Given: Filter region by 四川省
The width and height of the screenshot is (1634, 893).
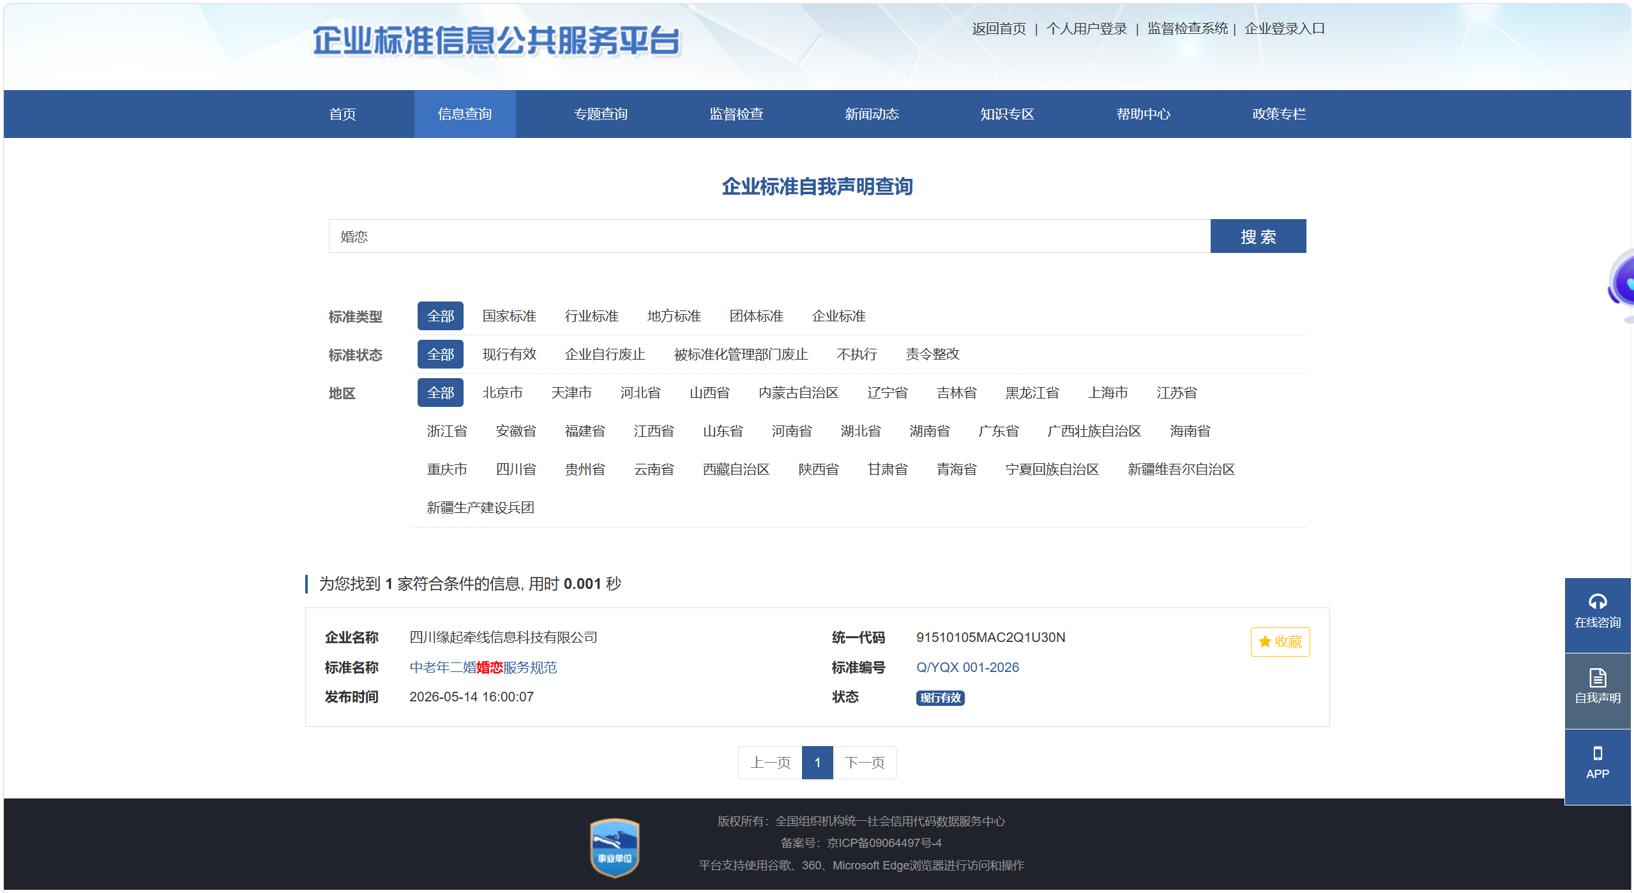Looking at the screenshot, I should click(x=516, y=469).
